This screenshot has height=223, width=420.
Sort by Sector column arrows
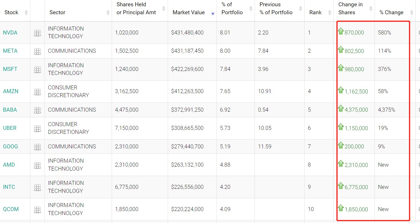pyautogui.click(x=108, y=13)
